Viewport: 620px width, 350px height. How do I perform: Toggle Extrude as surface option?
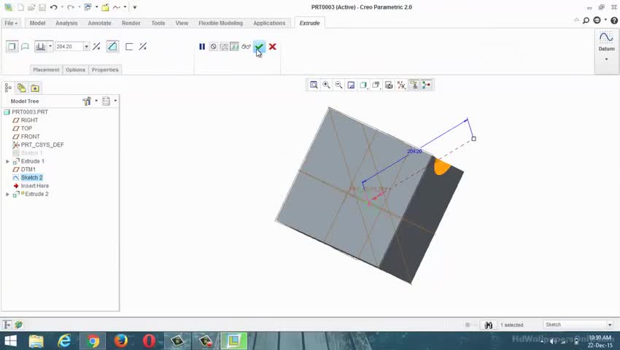25,47
